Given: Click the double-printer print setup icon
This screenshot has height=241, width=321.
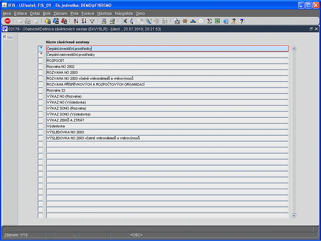Looking at the screenshot, I should click(112, 21).
